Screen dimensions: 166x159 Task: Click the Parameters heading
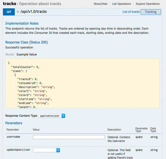(x=14, y=123)
